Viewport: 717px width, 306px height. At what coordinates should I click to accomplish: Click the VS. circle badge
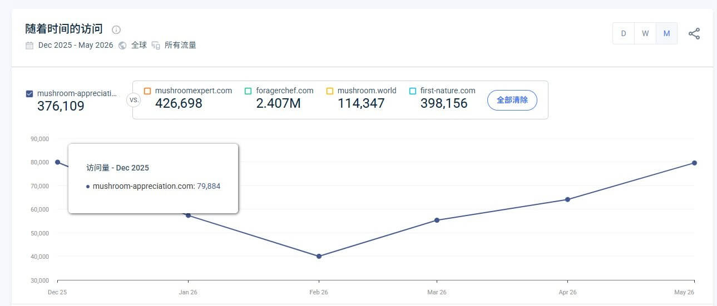pos(133,101)
